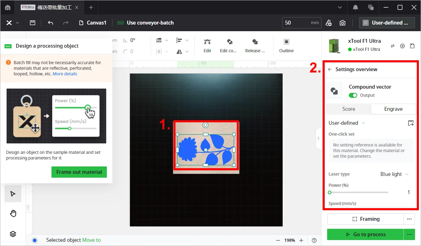Open the notifications bell

[356, 7]
